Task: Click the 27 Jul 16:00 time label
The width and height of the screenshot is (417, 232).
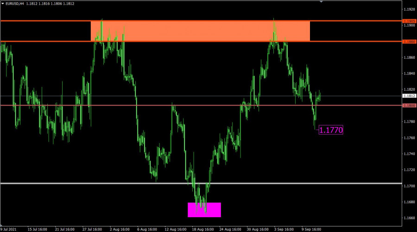Action: [x=93, y=229]
